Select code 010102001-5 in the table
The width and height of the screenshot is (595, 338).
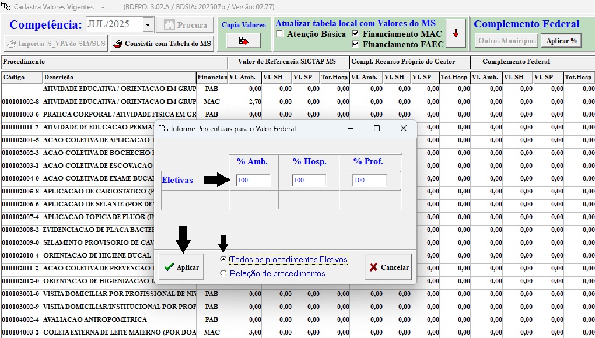pyautogui.click(x=20, y=140)
